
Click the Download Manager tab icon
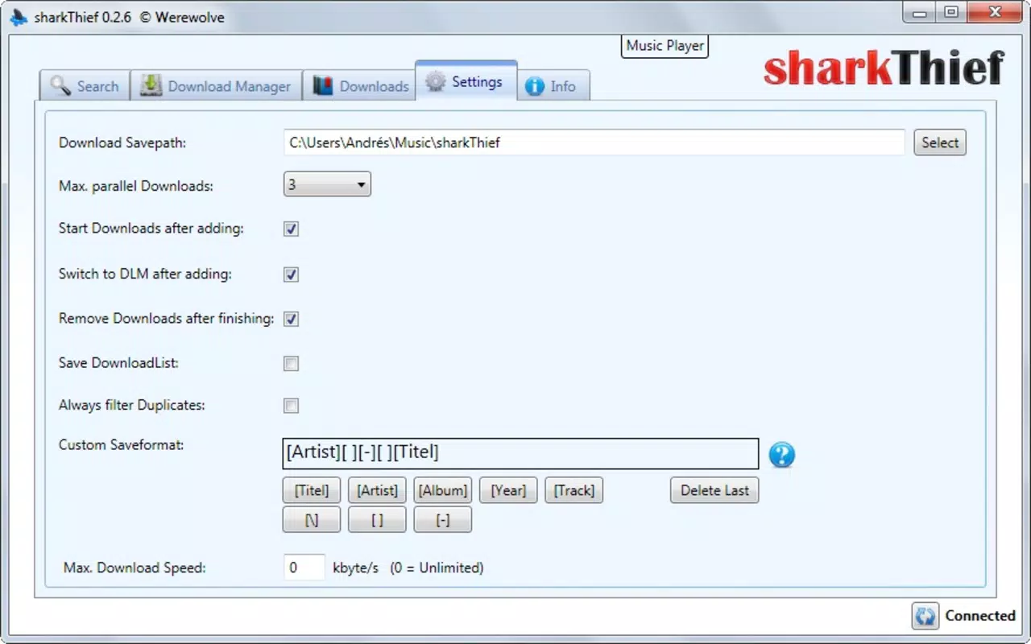(x=151, y=86)
